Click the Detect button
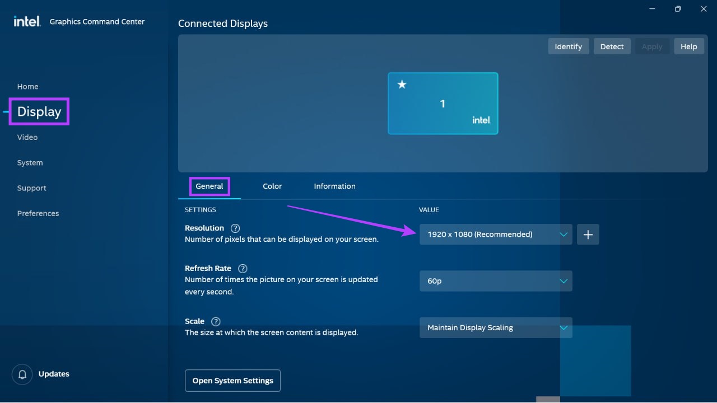This screenshot has height=403, width=717. (612, 46)
